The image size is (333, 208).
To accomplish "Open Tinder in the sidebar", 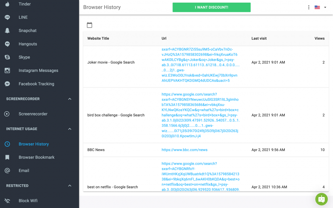I will click(25, 4).
